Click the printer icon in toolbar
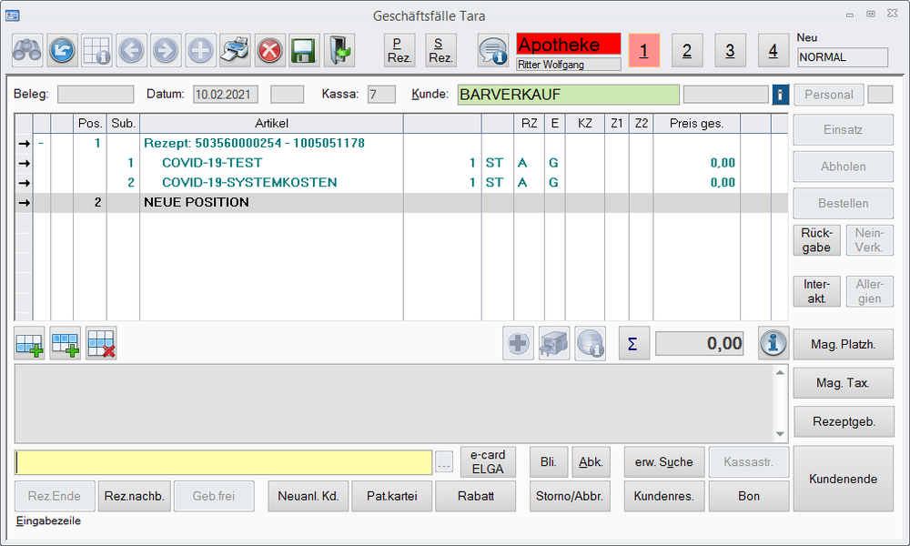The width and height of the screenshot is (910, 546). coord(236,50)
